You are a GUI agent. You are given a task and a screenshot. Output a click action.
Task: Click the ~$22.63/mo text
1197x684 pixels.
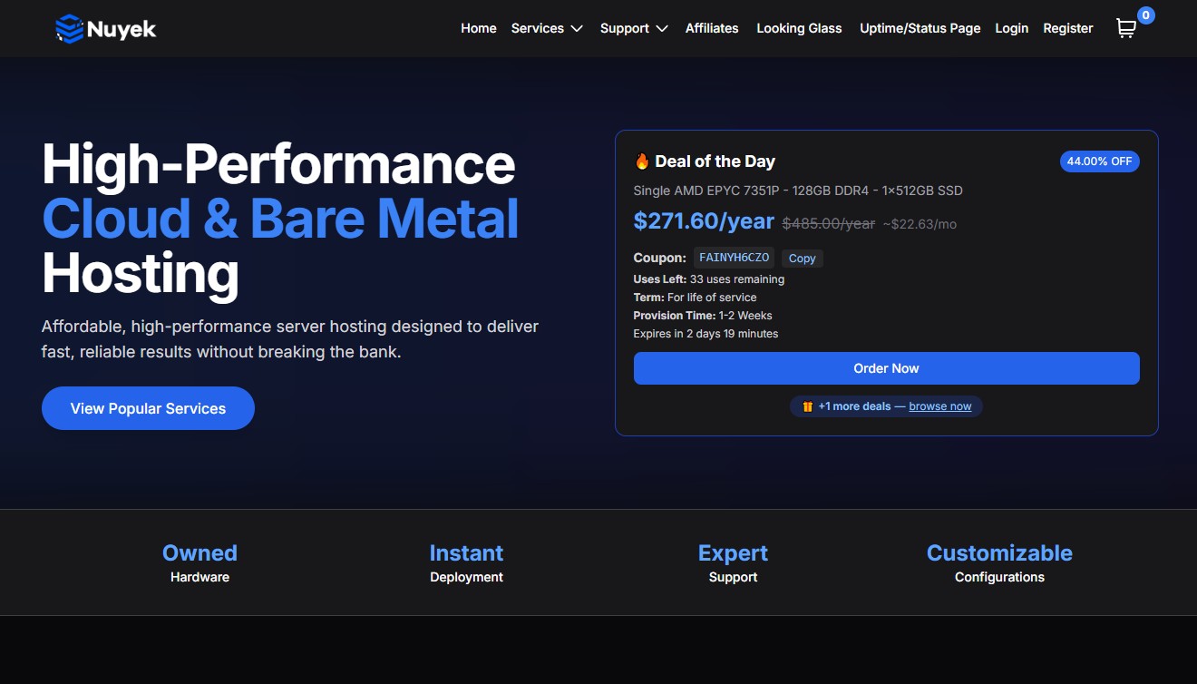[920, 224]
